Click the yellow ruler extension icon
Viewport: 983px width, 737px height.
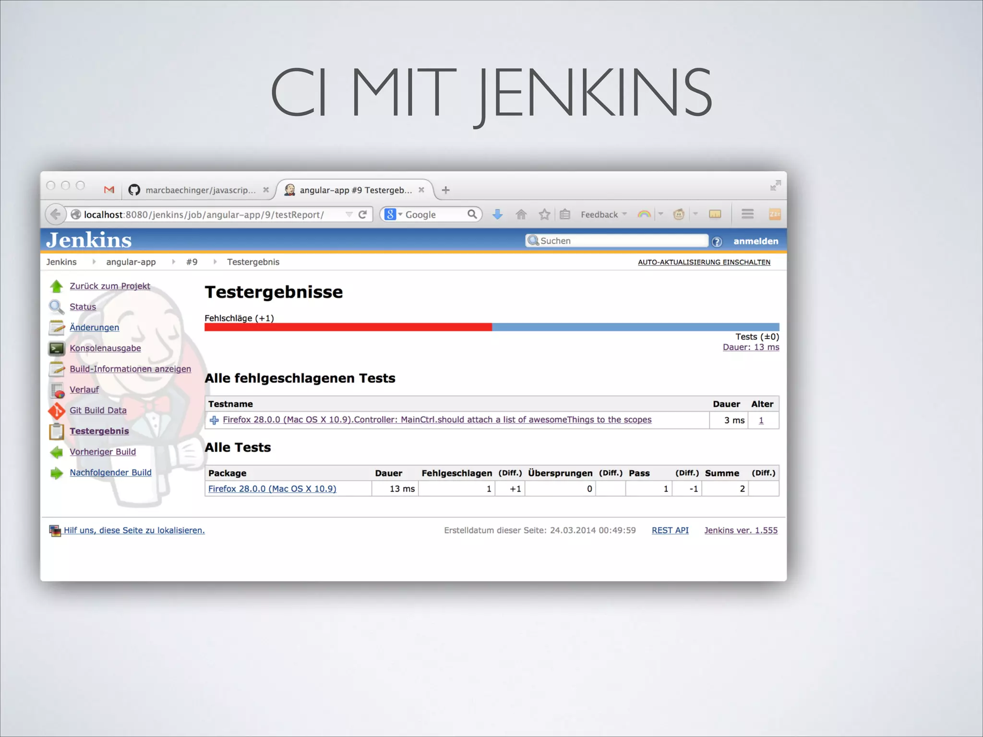pyautogui.click(x=715, y=214)
